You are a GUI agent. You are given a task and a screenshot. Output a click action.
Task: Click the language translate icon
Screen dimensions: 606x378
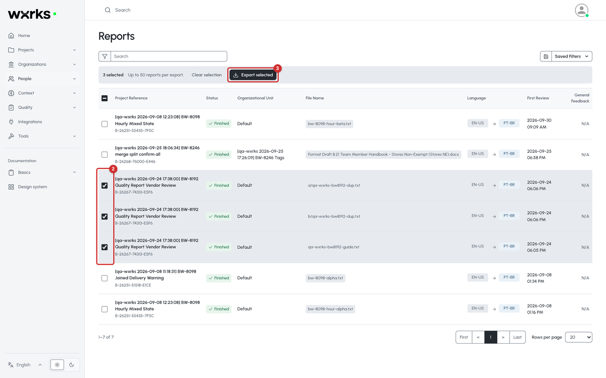click(x=11, y=365)
